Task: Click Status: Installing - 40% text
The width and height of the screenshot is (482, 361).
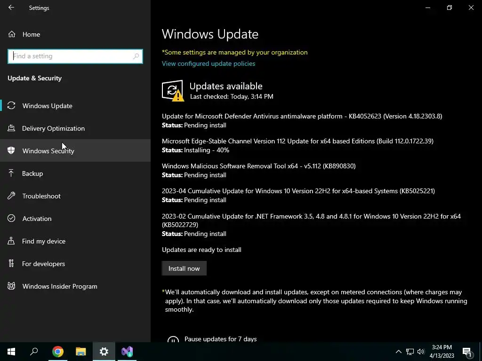Action: click(x=195, y=150)
